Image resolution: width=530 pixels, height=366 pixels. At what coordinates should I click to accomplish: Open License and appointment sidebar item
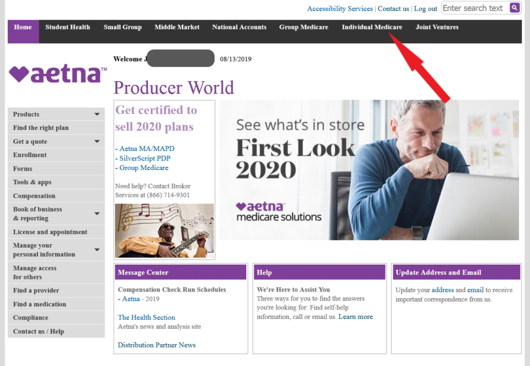pos(56,232)
